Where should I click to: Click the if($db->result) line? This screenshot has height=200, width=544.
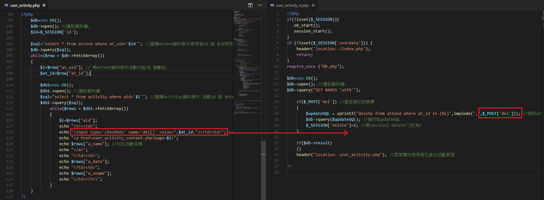point(314,143)
